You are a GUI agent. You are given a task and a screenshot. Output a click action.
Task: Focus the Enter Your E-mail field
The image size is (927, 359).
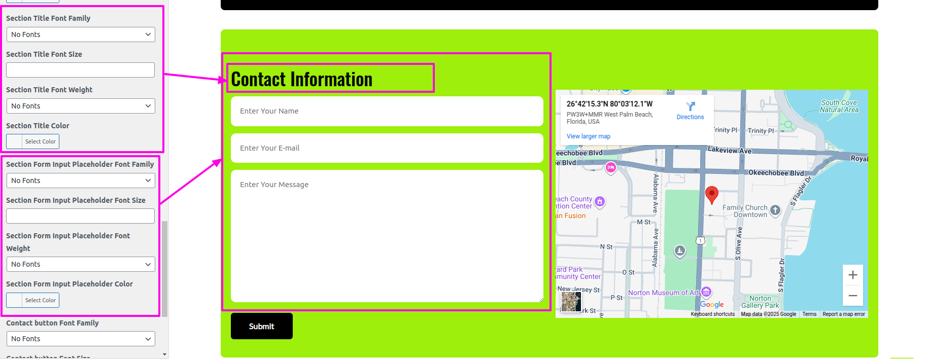coord(387,148)
